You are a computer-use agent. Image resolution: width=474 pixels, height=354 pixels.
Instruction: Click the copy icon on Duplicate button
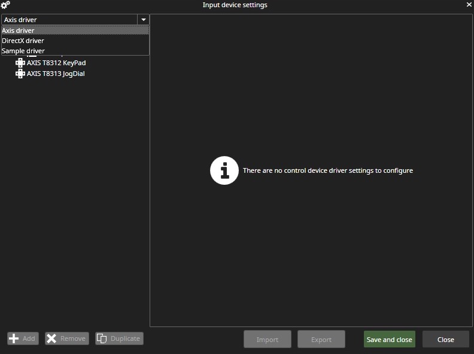point(102,338)
